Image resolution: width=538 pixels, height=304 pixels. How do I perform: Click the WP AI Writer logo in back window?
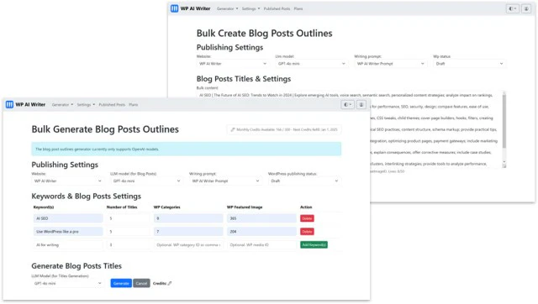point(191,8)
